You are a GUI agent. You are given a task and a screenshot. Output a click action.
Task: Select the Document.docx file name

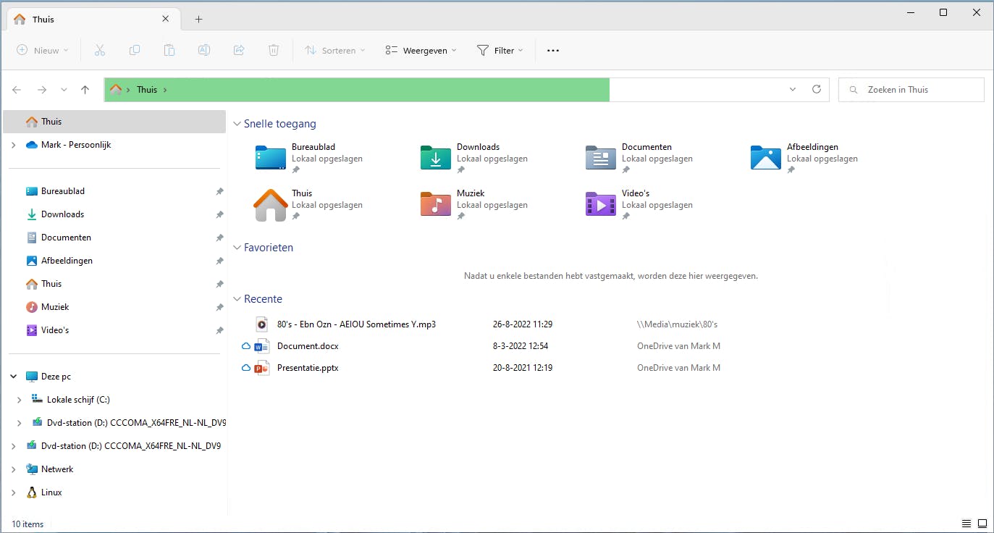[x=308, y=346]
